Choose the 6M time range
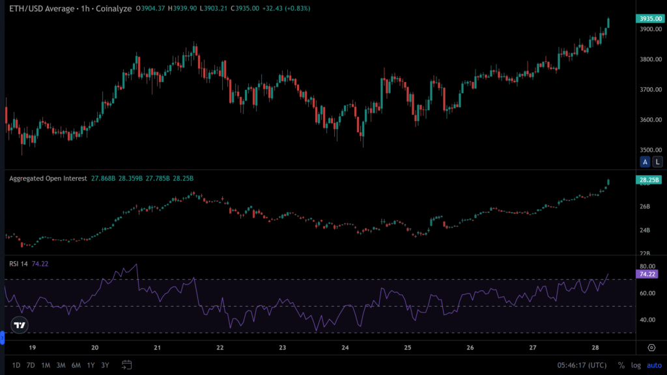The width and height of the screenshot is (667, 375). (76, 365)
